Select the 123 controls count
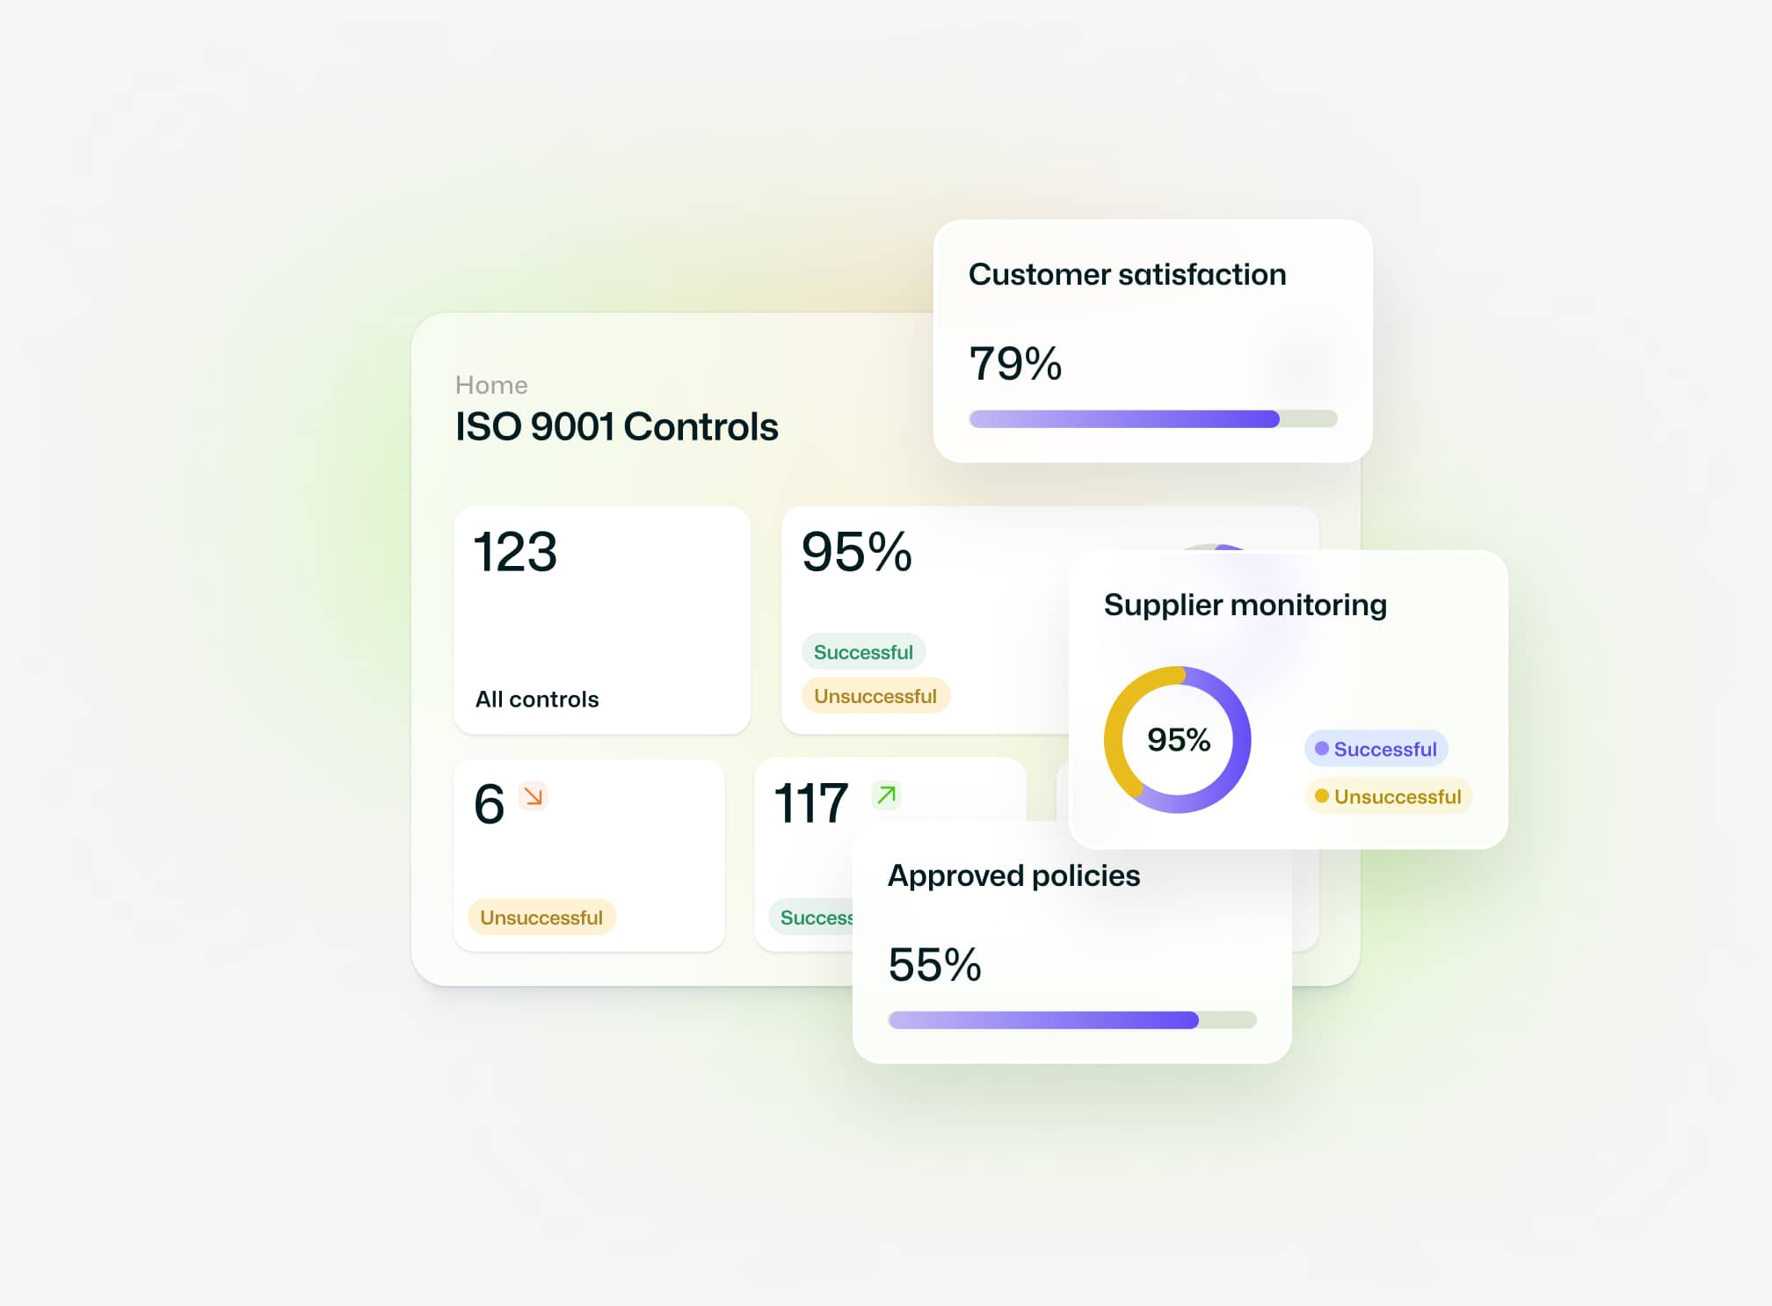Viewport: 1772px width, 1306px height. (515, 552)
